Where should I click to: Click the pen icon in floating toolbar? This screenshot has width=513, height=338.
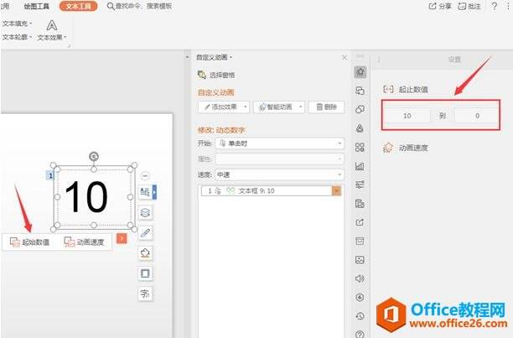[145, 233]
